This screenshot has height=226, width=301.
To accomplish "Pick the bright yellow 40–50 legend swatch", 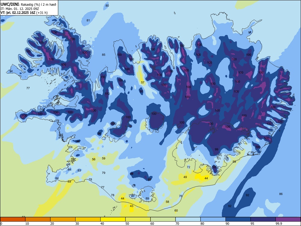I will point(113,219).
